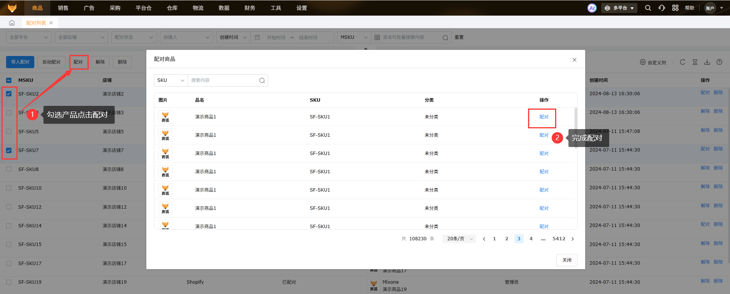Open the 创建时间 dropdown
This screenshot has width=730, height=294.
coord(233,37)
